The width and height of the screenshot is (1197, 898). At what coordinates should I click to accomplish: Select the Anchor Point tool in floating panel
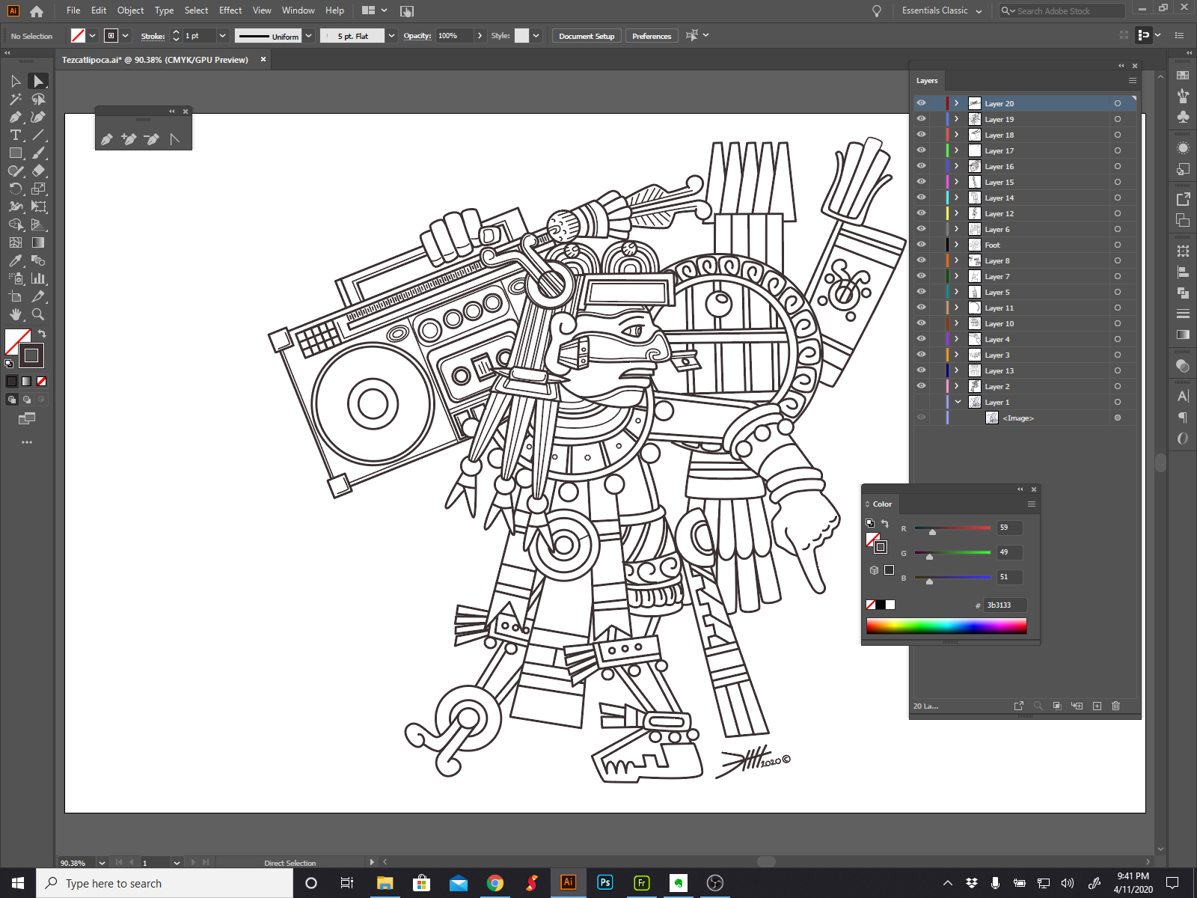point(174,139)
